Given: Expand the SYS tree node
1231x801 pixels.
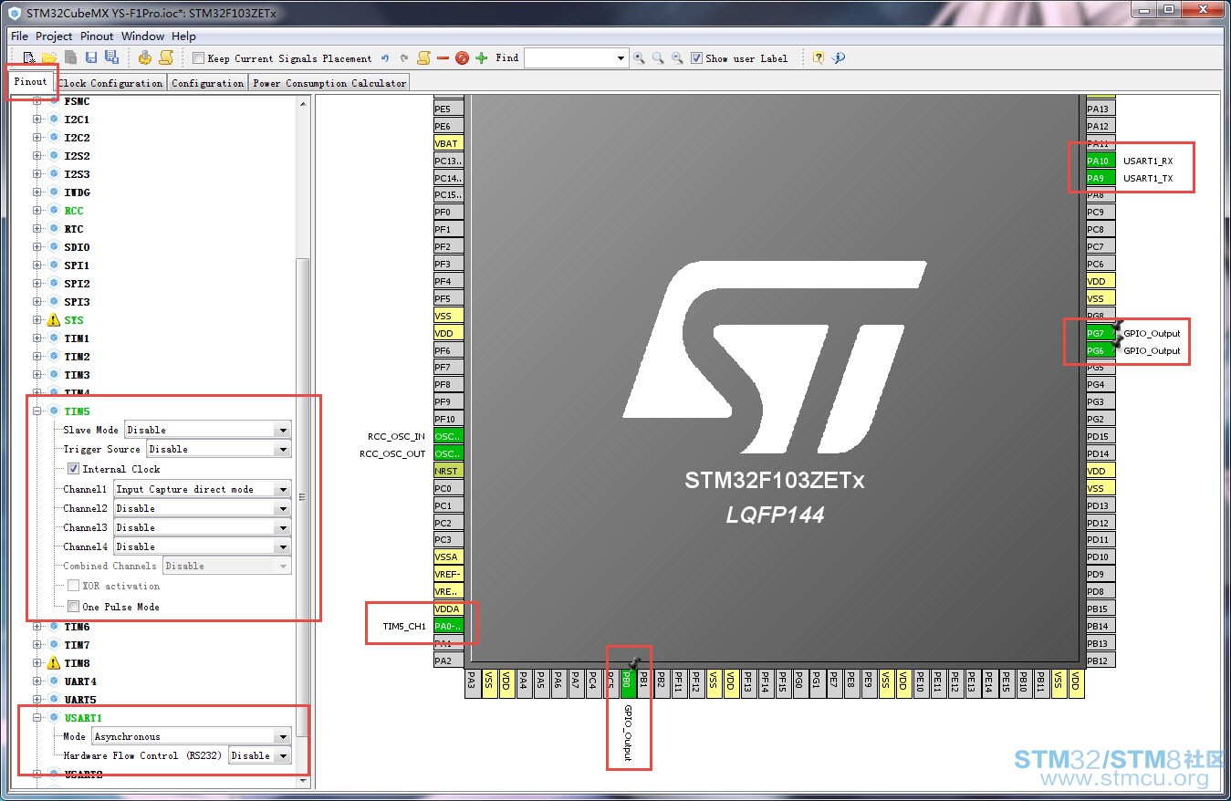Looking at the screenshot, I should pyautogui.click(x=37, y=320).
